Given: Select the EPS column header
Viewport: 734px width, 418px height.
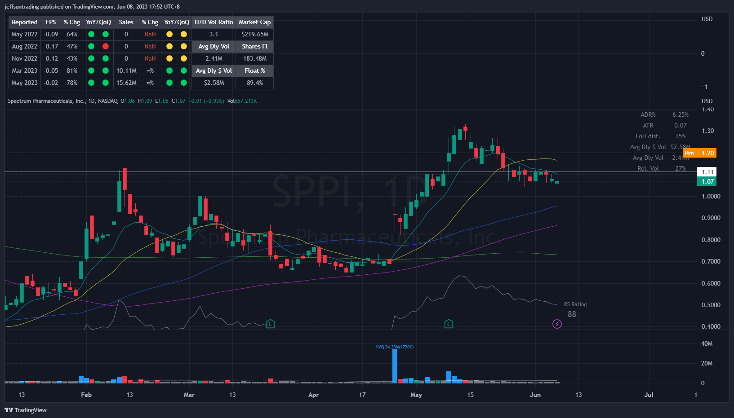Looking at the screenshot, I should (x=51, y=22).
